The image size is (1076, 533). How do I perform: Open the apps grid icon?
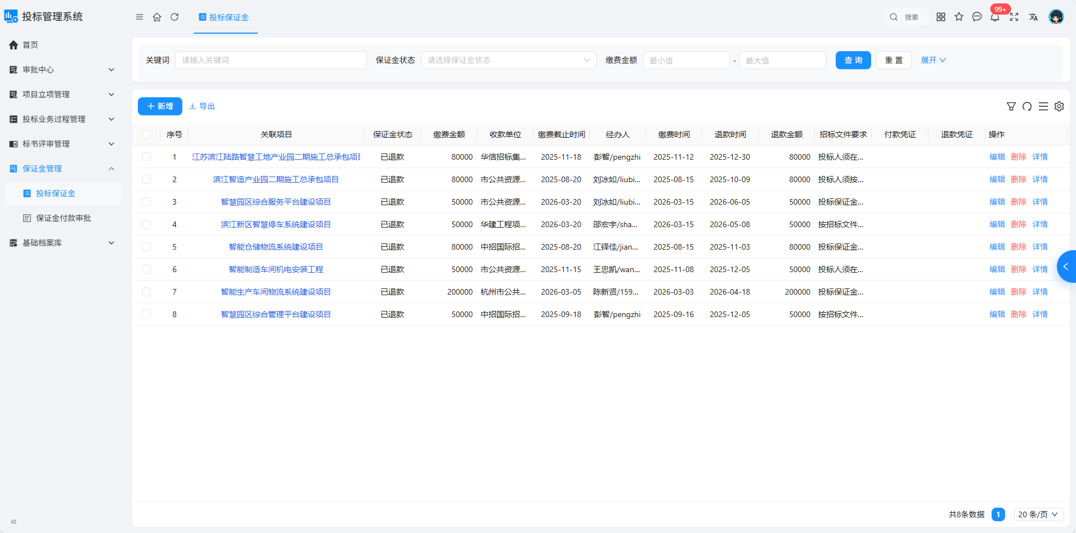coord(941,17)
